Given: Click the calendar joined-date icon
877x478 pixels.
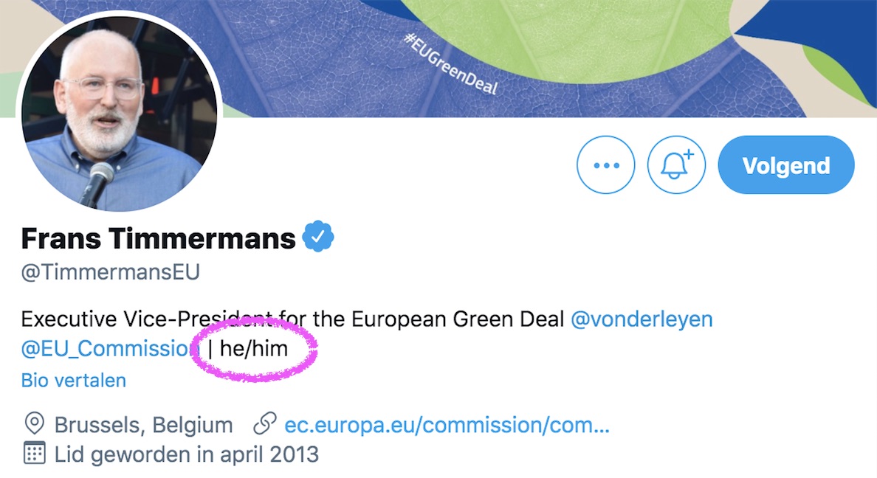Looking at the screenshot, I should point(34,453).
